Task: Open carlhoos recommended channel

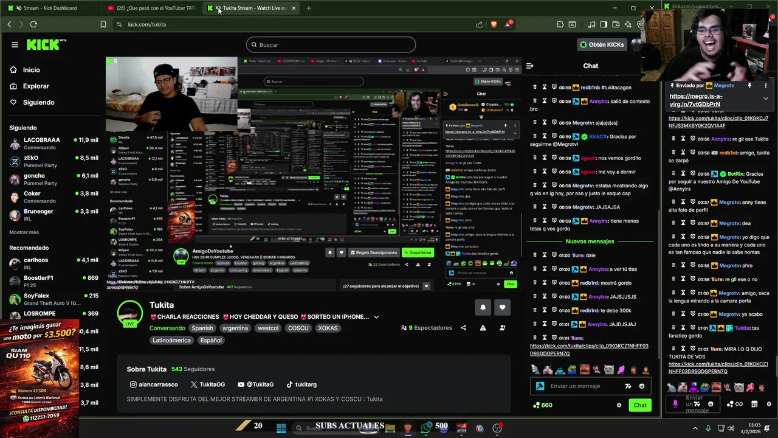Action: click(x=53, y=263)
